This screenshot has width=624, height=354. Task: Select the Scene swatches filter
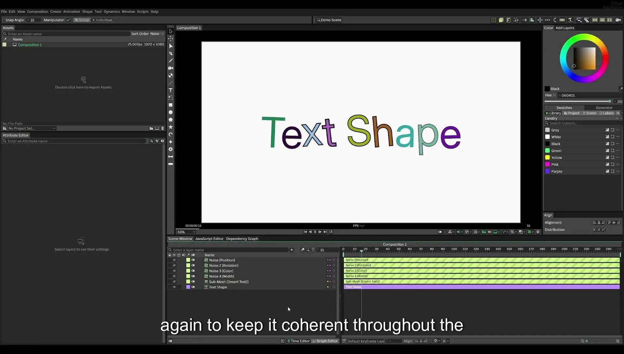click(589, 113)
